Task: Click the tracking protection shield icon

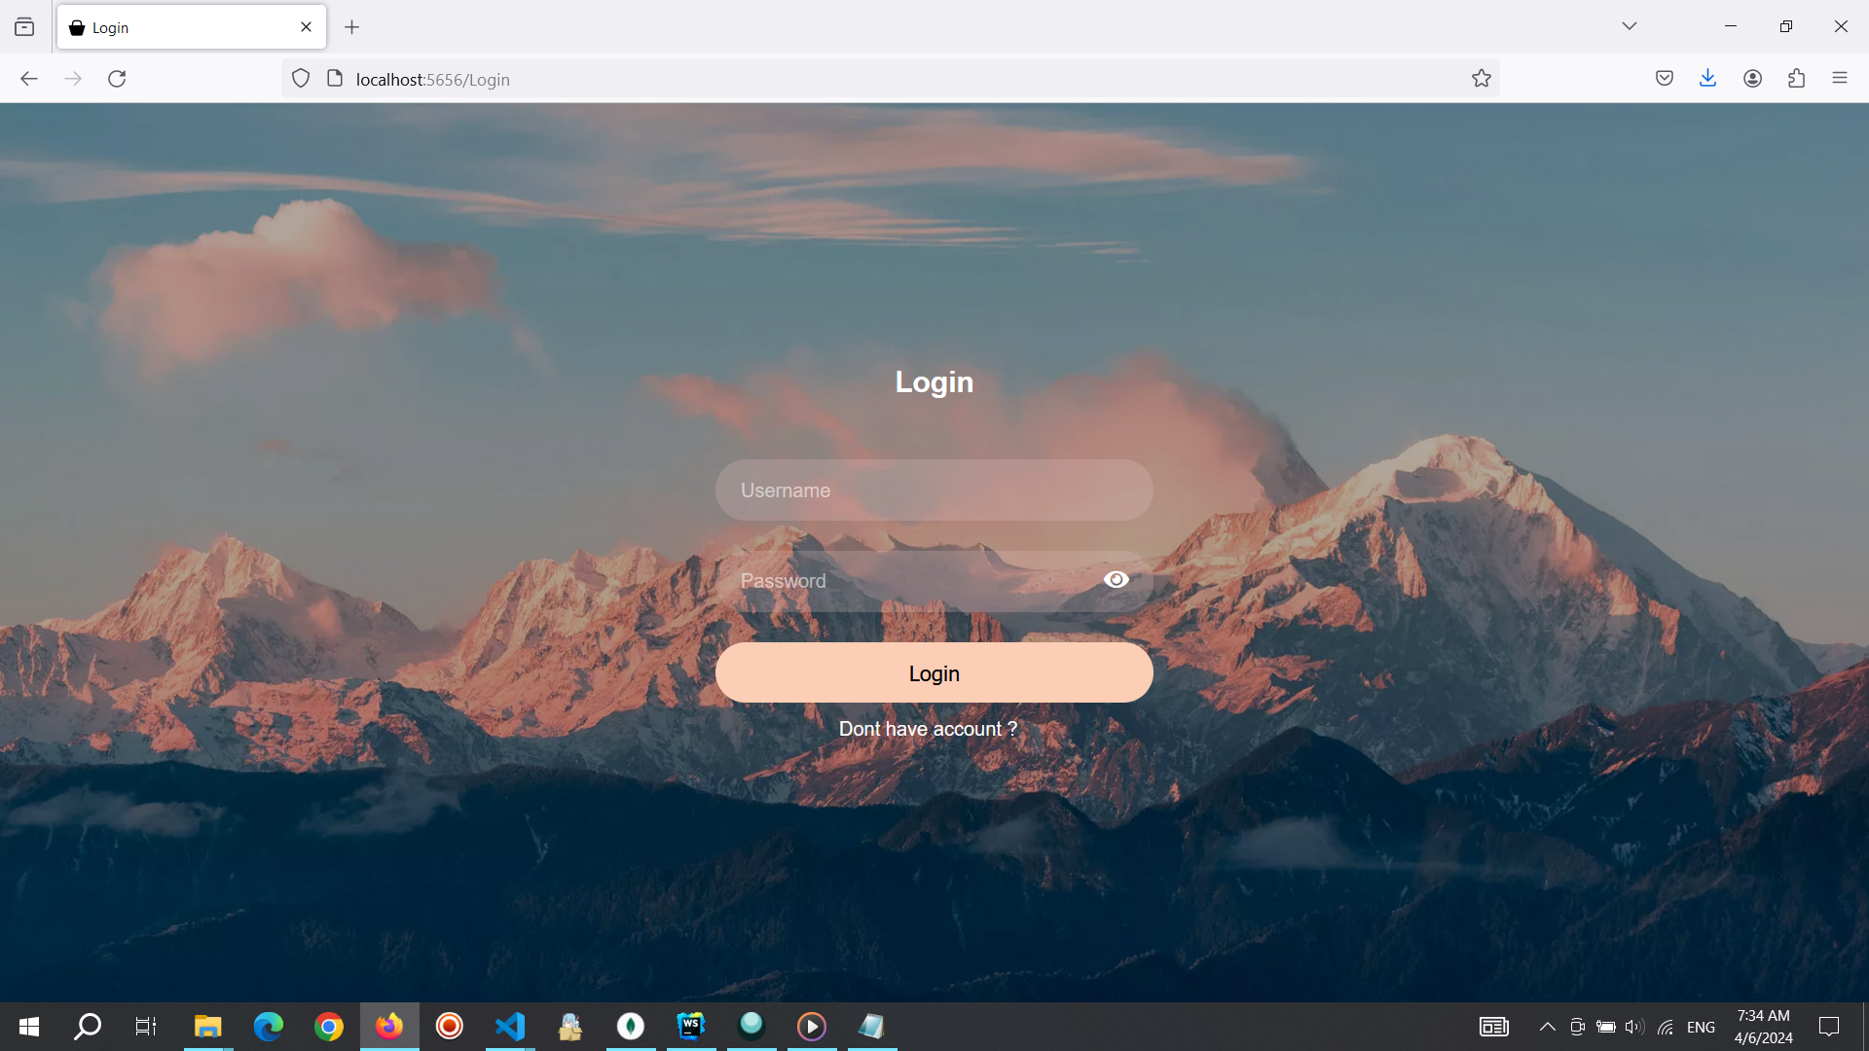Action: pyautogui.click(x=301, y=79)
